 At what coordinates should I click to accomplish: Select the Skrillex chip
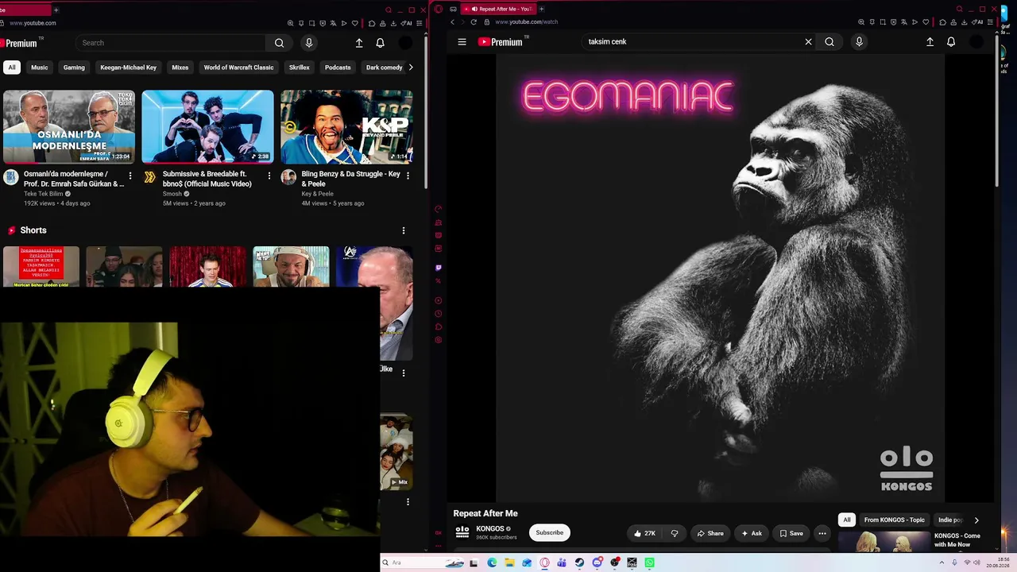click(x=300, y=68)
